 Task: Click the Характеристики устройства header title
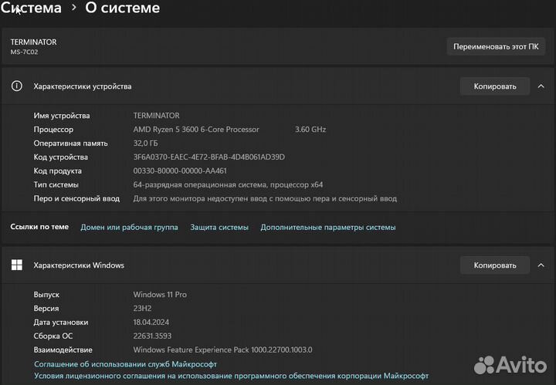83,86
